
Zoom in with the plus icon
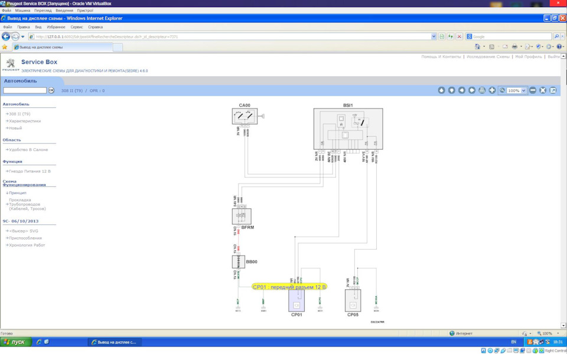pyautogui.click(x=492, y=90)
